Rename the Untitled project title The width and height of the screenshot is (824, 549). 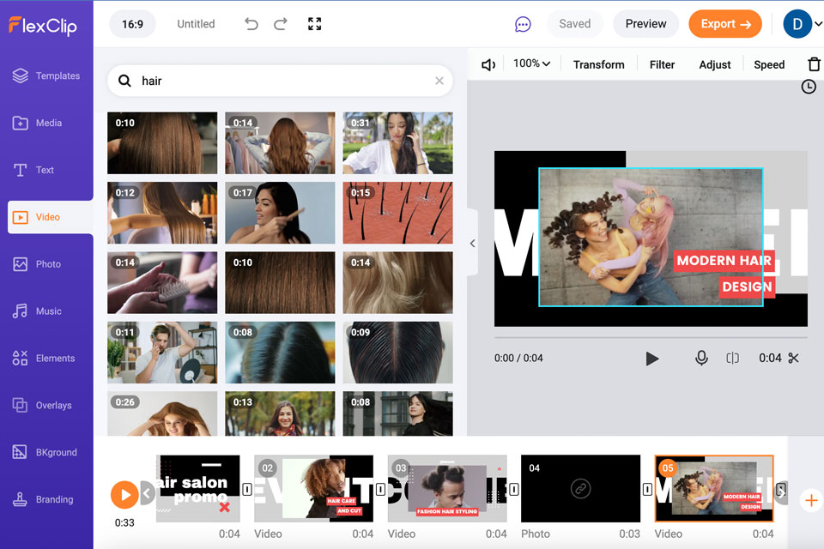(x=196, y=24)
